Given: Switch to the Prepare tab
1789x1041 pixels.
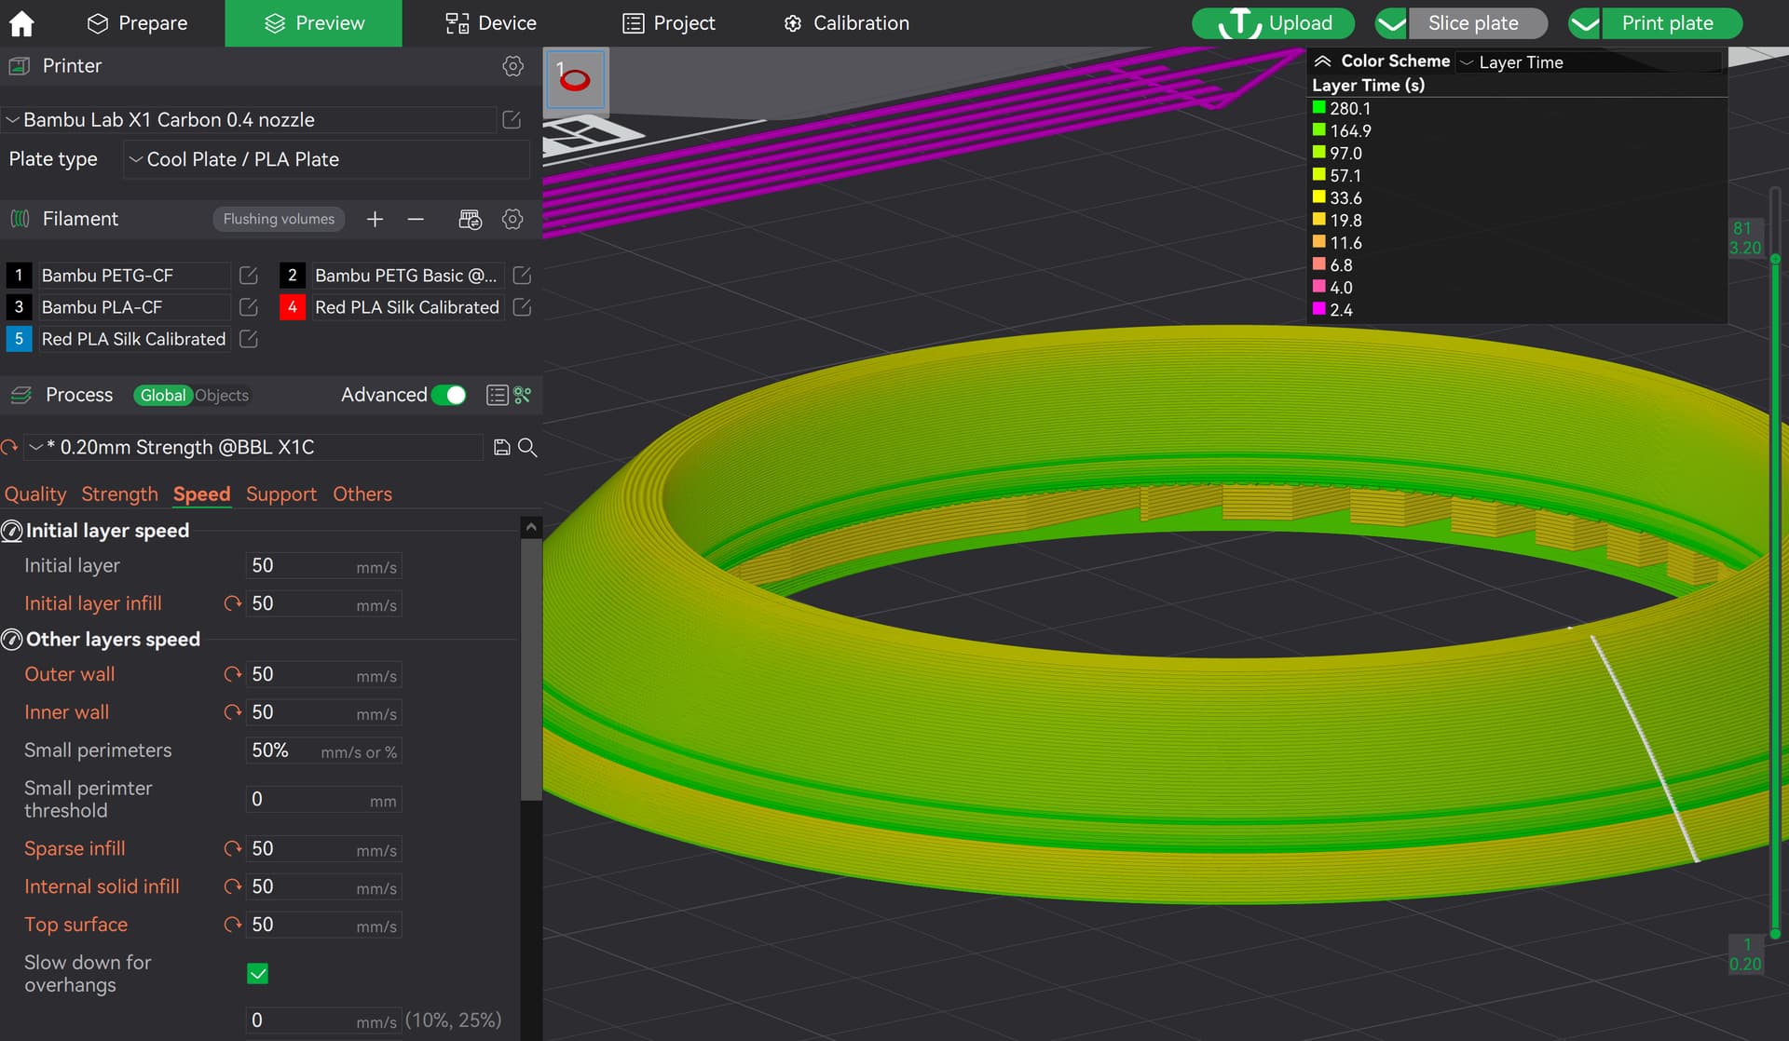Looking at the screenshot, I should (x=137, y=23).
